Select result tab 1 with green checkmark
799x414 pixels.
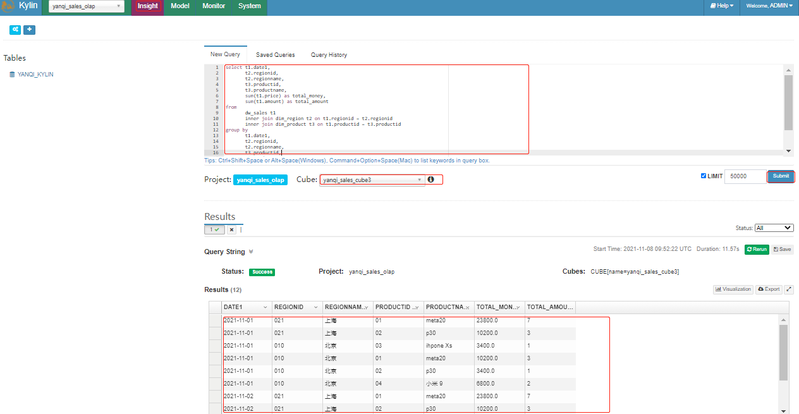point(214,230)
